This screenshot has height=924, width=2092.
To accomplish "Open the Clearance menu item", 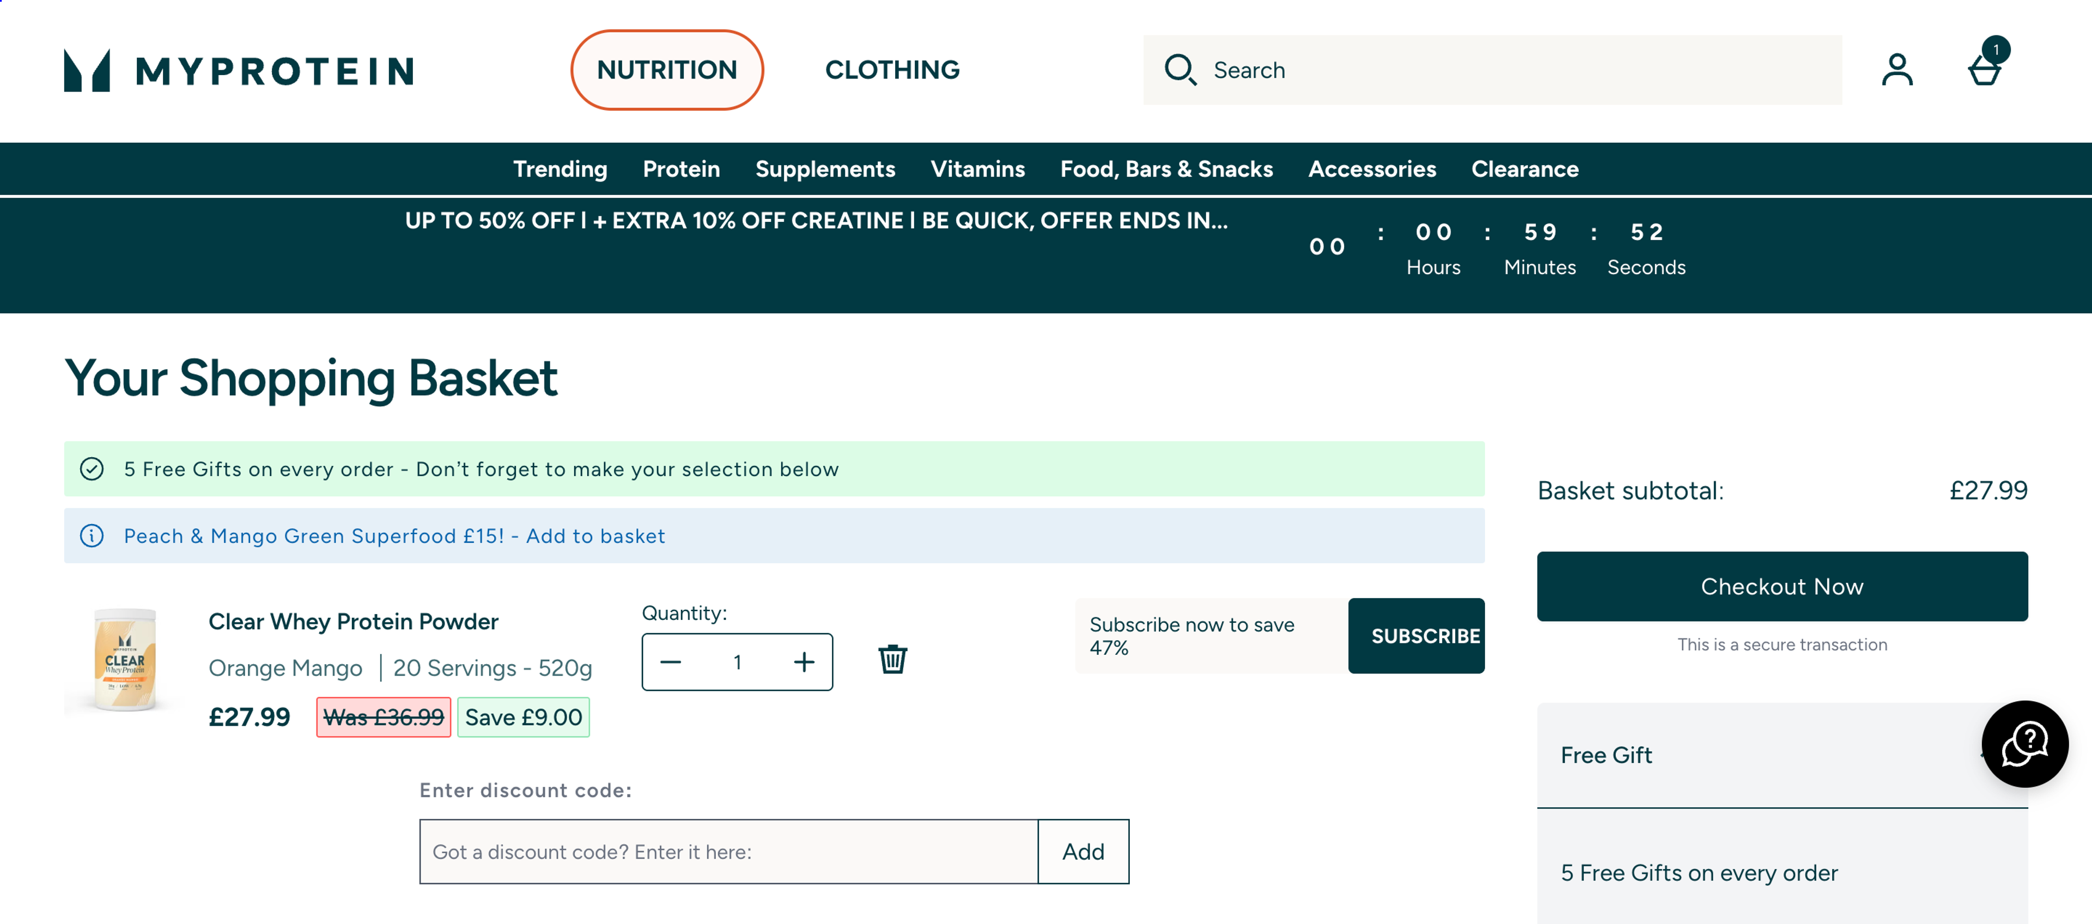I will 1525,169.
